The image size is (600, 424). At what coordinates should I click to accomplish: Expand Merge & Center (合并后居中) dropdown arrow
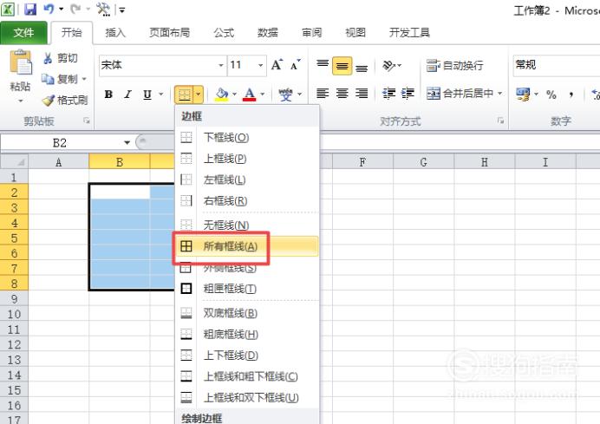499,93
